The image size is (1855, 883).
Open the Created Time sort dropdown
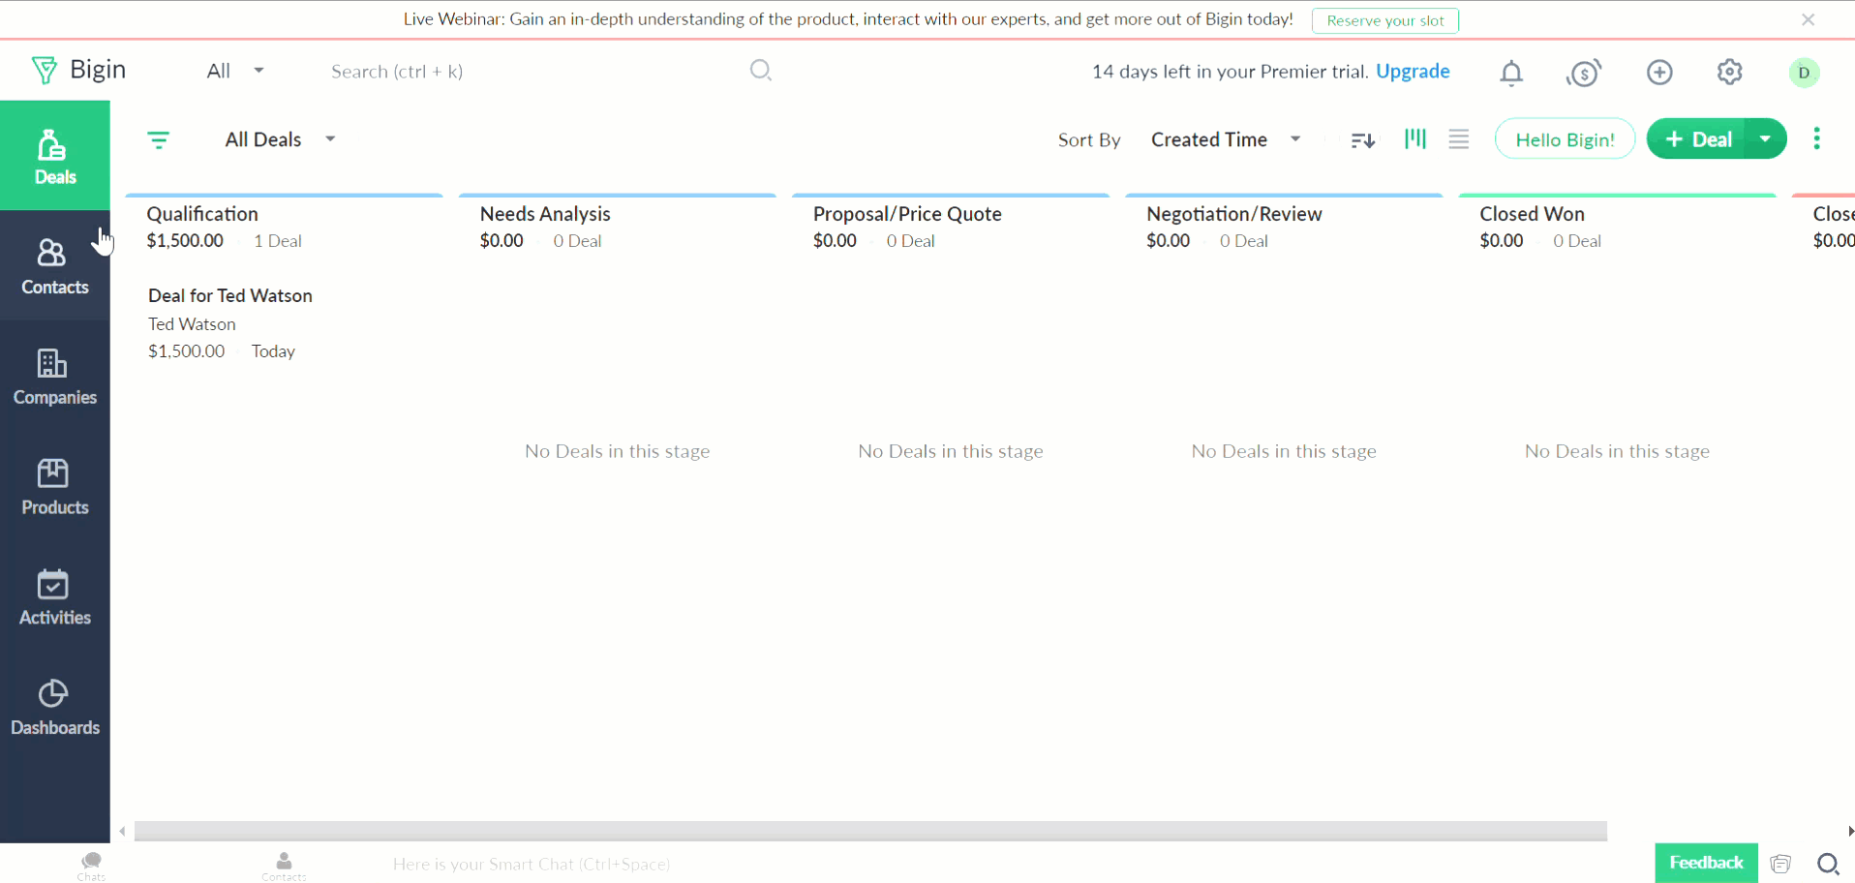point(1226,139)
